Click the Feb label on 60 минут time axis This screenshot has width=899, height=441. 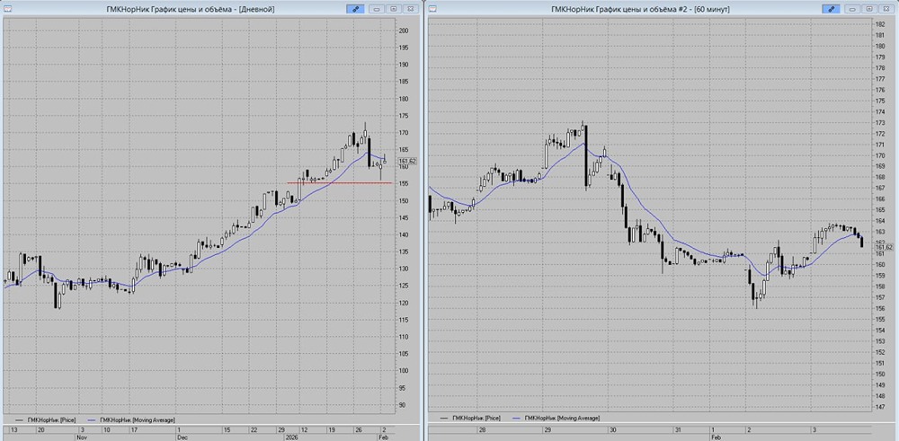pyautogui.click(x=717, y=436)
